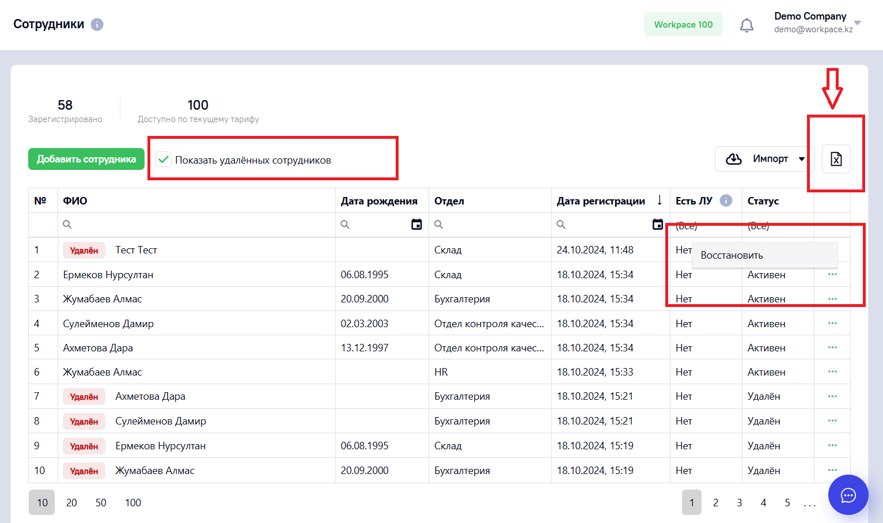Expand the Импорт dropdown arrow
Image resolution: width=883 pixels, height=523 pixels.
click(802, 159)
